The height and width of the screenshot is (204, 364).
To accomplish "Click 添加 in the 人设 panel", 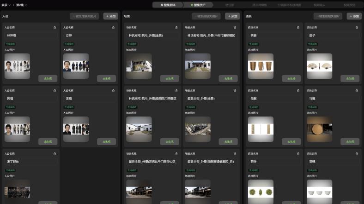I will (x=111, y=16).
